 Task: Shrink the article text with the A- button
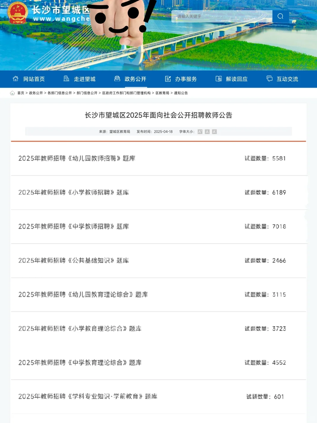tap(215, 132)
